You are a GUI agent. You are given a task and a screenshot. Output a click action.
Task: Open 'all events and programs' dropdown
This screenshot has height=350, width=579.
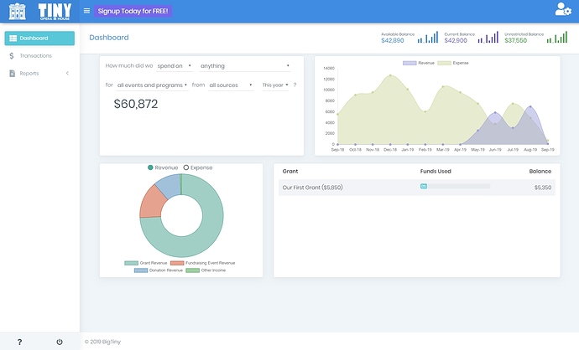pos(152,85)
